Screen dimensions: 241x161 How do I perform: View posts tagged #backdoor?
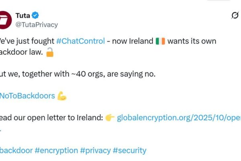click(x=16, y=151)
